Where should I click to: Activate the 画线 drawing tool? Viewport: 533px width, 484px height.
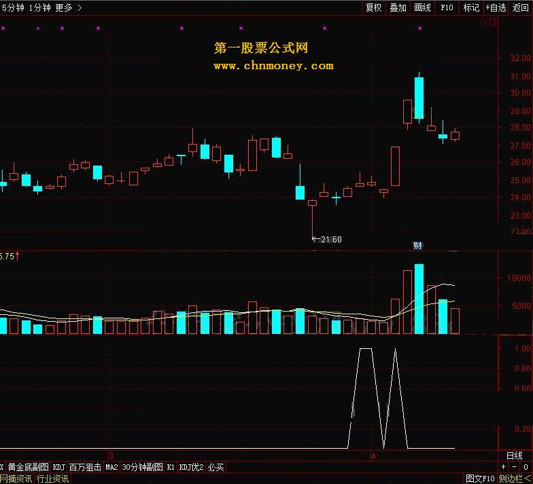[x=422, y=7]
